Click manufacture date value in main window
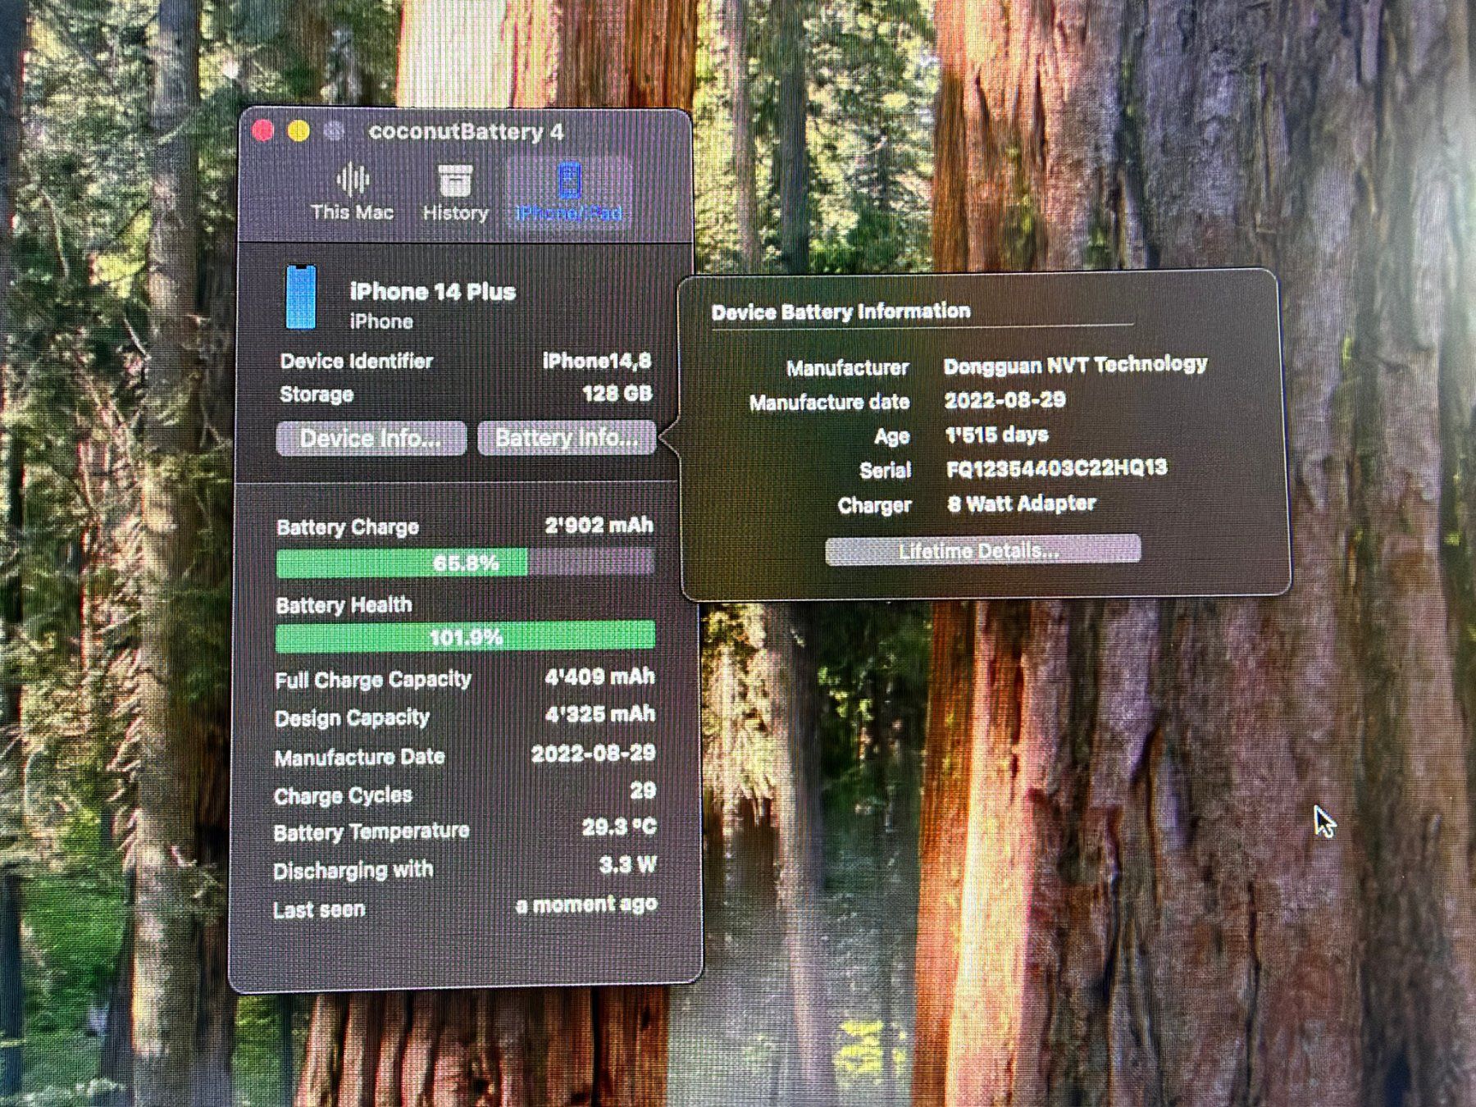The width and height of the screenshot is (1476, 1107). tap(593, 754)
